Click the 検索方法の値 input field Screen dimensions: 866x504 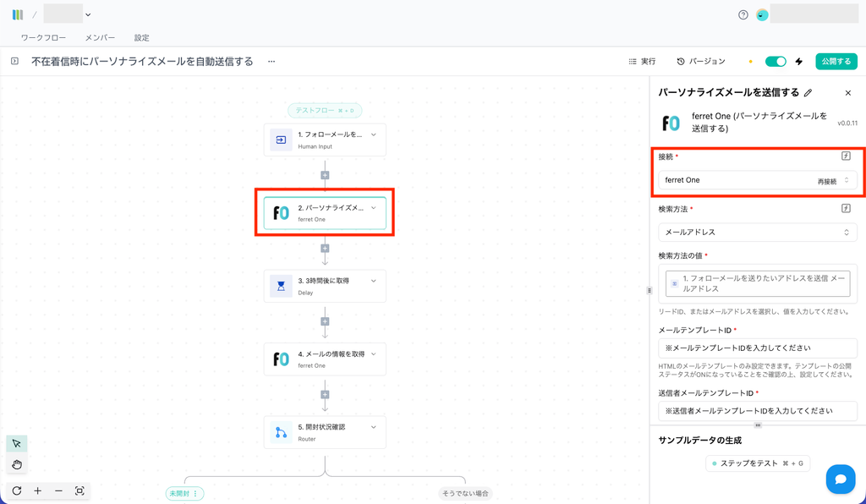[757, 284]
